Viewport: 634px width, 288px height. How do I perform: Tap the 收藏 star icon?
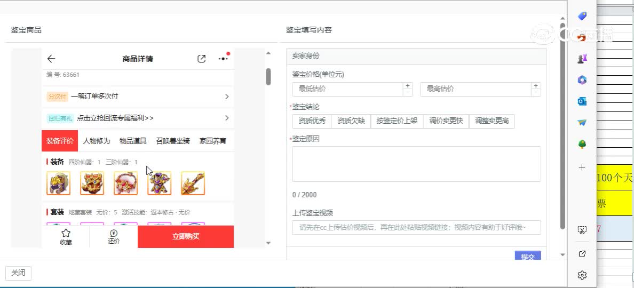click(x=66, y=233)
